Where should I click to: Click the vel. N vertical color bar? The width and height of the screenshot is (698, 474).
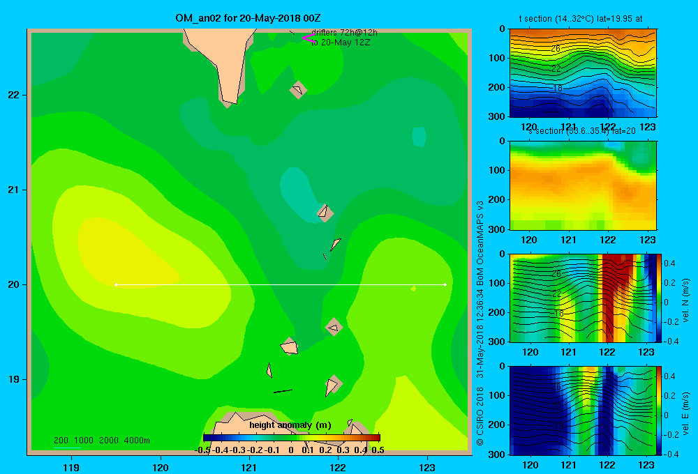(660, 298)
